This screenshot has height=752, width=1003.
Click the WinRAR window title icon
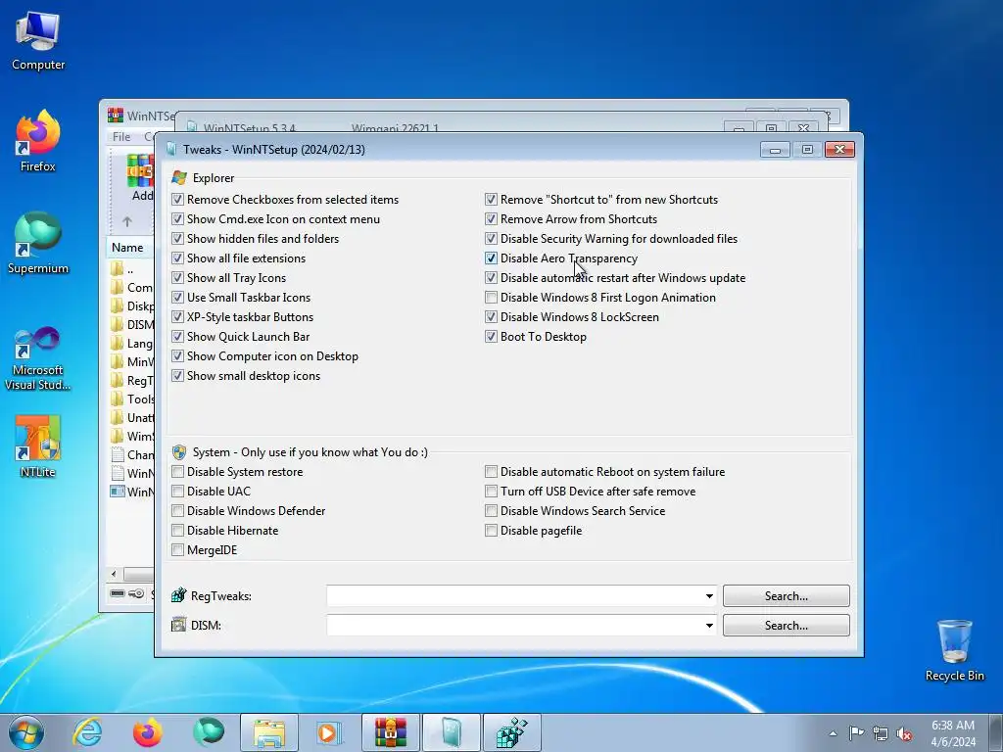click(x=116, y=116)
